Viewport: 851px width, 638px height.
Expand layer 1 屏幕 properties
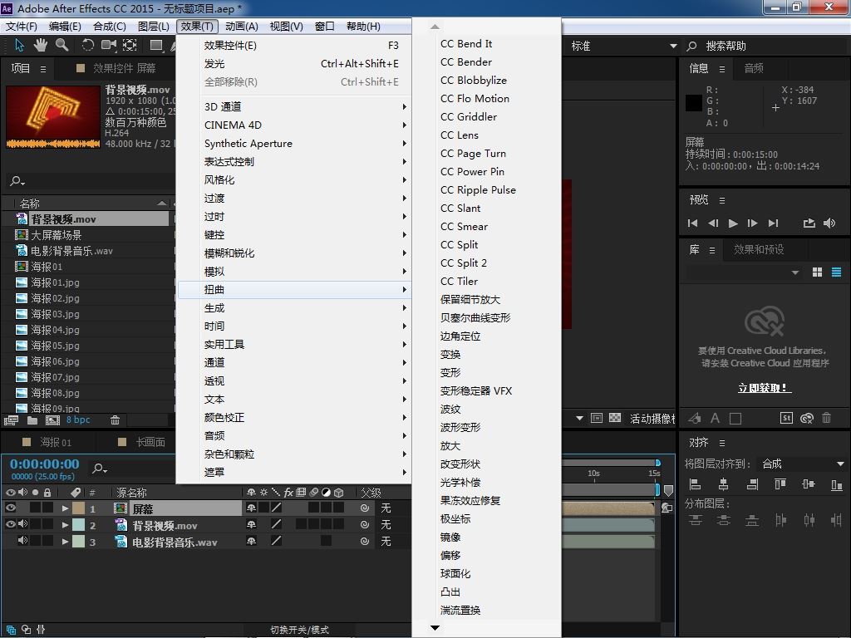point(65,508)
